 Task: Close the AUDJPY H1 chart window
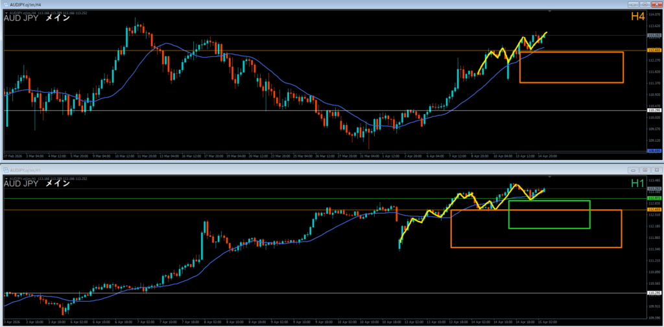pos(656,170)
